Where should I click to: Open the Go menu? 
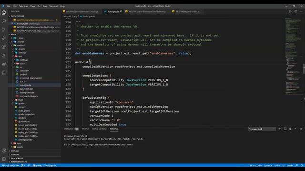click(39, 6)
